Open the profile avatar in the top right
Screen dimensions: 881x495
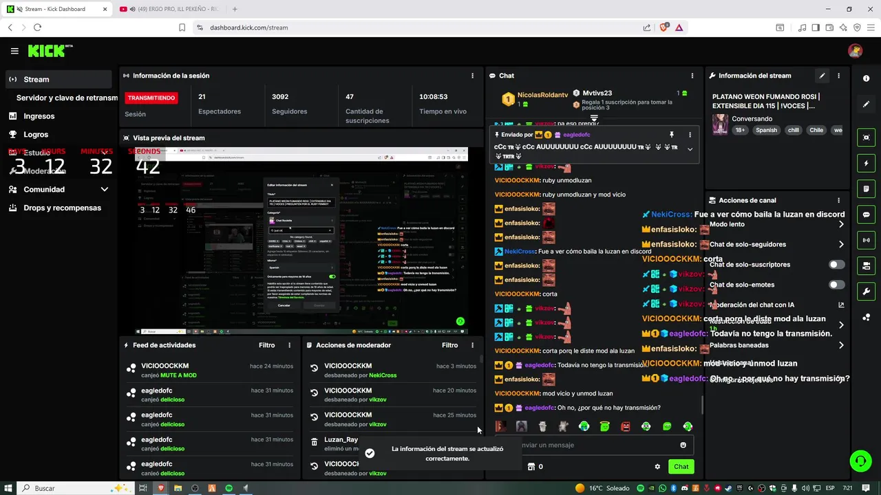(x=855, y=51)
